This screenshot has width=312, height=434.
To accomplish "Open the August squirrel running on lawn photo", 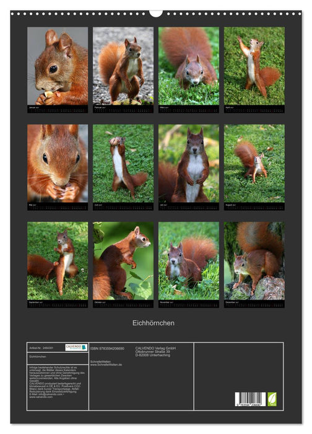I will pos(254,163).
